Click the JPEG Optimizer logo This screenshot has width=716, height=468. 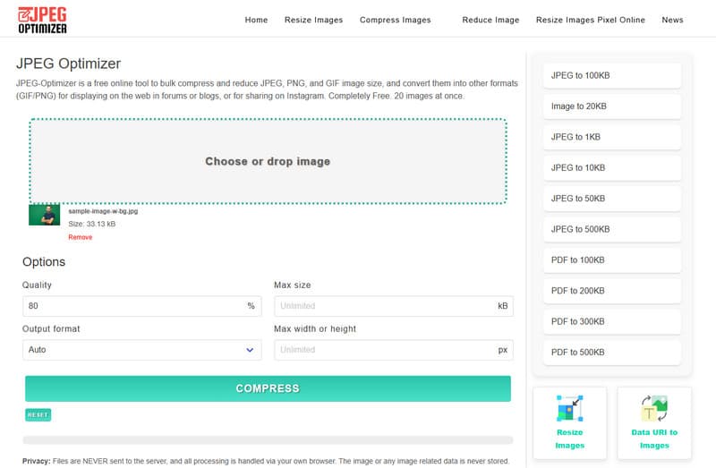[x=42, y=19]
